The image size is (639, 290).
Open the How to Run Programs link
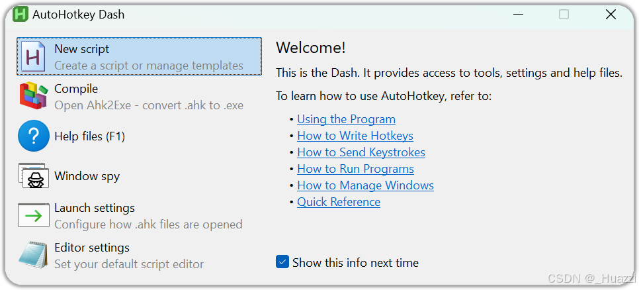coord(355,169)
